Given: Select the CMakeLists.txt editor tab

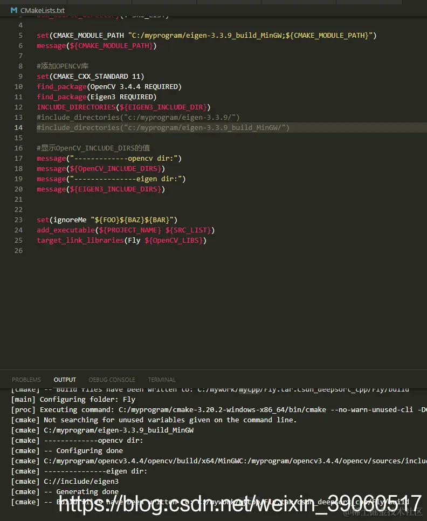Looking at the screenshot, I should [x=38, y=10].
